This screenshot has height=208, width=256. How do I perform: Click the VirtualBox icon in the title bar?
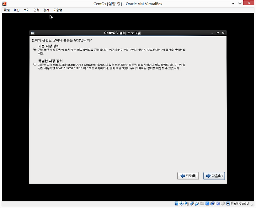click(x=4, y=4)
